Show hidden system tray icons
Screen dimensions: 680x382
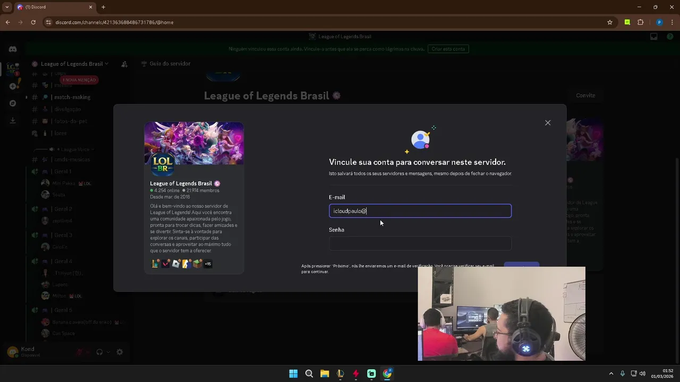point(611,374)
